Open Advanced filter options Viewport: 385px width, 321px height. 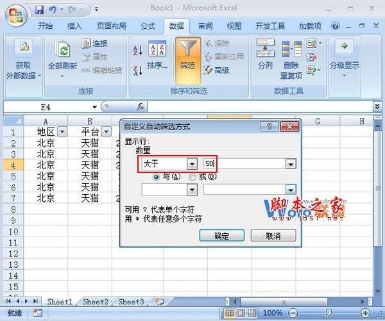[x=217, y=70]
